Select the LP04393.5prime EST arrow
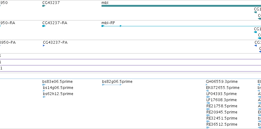Screen dimensions: 261x129 click(x=208, y=97)
